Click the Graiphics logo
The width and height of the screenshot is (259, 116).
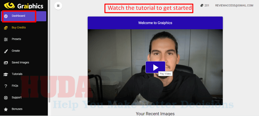coord(24,5)
